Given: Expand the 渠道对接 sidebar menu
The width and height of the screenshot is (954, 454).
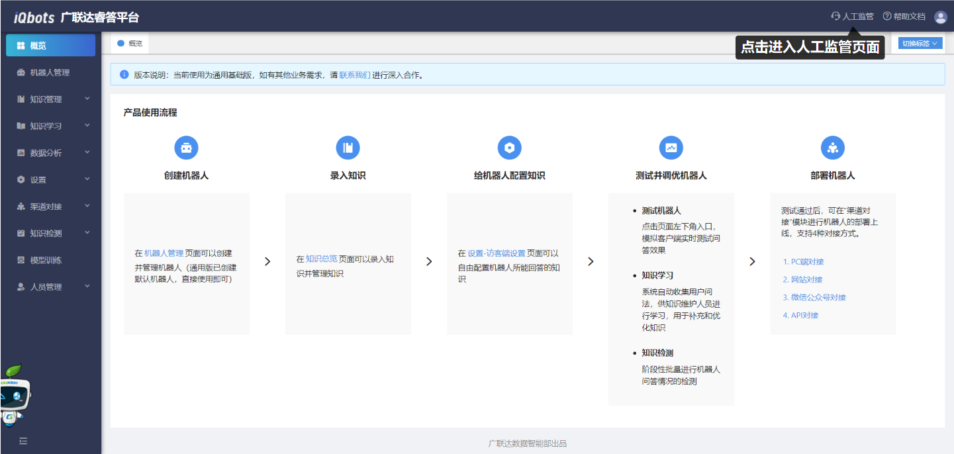Looking at the screenshot, I should click(51, 206).
